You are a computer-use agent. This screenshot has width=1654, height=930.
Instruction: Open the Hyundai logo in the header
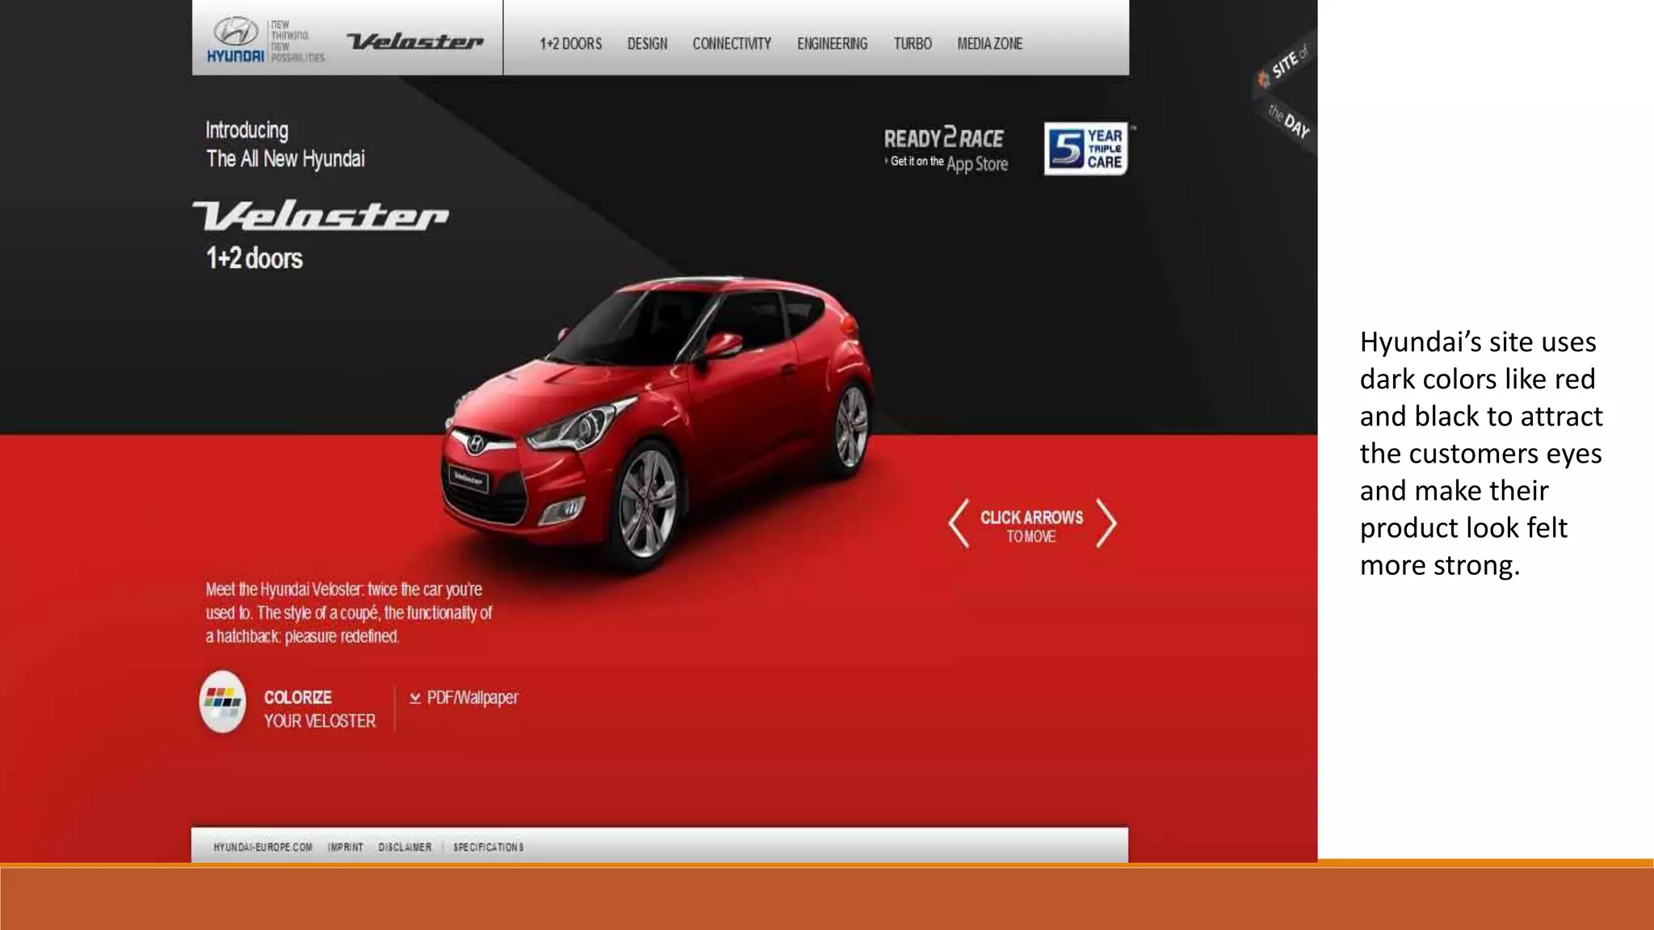[235, 40]
